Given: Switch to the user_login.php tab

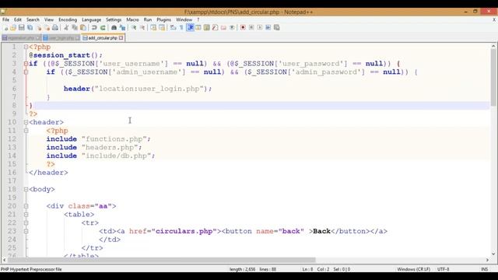Looking at the screenshot, I should [x=61, y=38].
